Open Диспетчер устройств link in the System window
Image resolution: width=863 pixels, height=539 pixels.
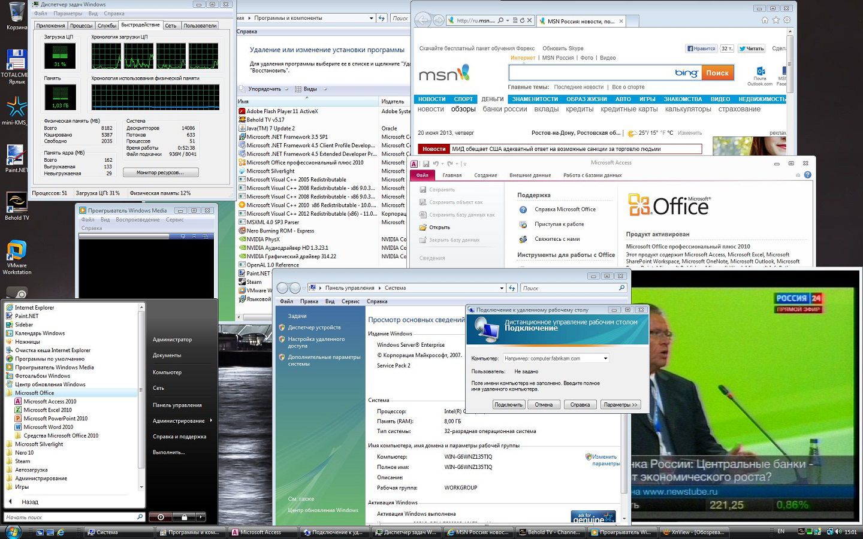(314, 328)
